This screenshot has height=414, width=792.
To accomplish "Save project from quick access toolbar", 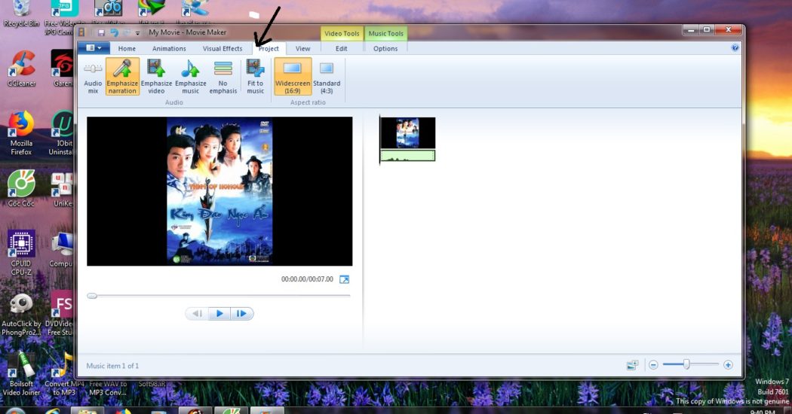I will tap(101, 33).
